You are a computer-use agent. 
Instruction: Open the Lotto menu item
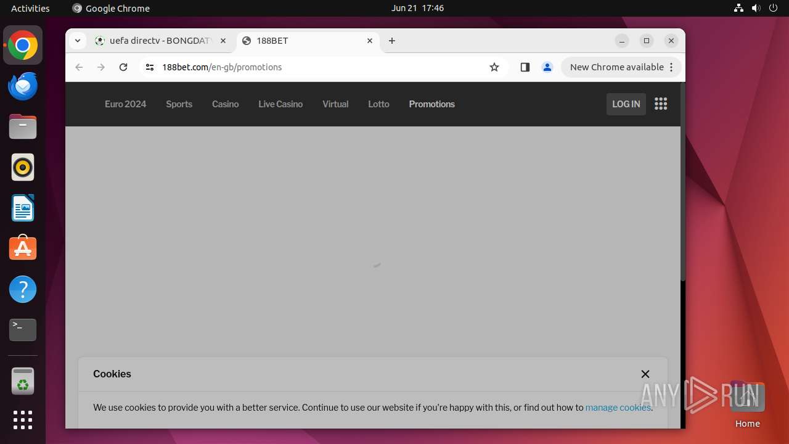[x=378, y=104]
